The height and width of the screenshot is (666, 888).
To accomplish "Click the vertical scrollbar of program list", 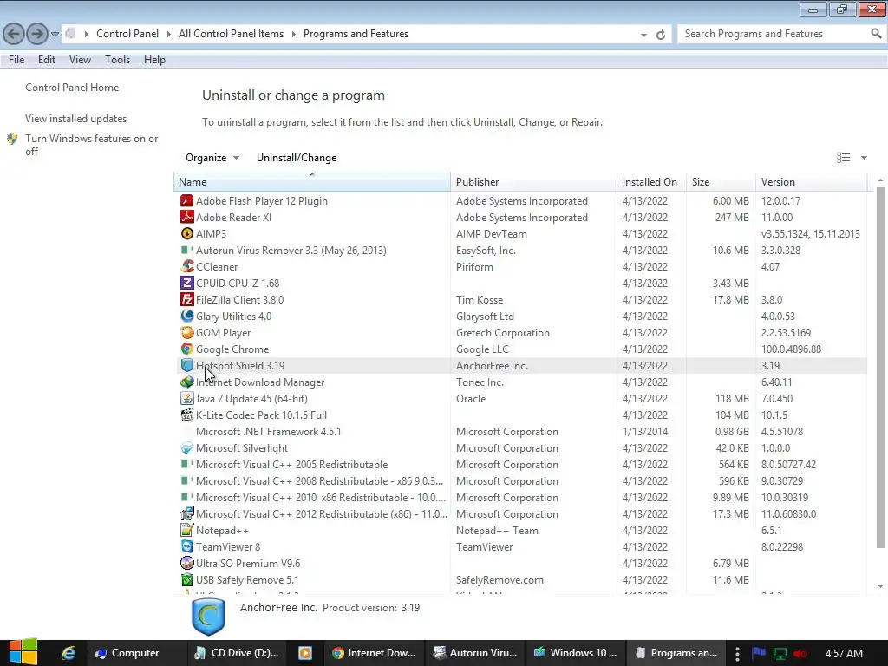I will coord(880,367).
